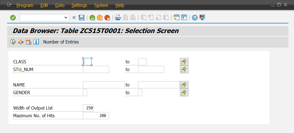The height and width of the screenshot is (133, 294).
Task: Click the Execute clock icon
Action: click(x=13, y=42)
